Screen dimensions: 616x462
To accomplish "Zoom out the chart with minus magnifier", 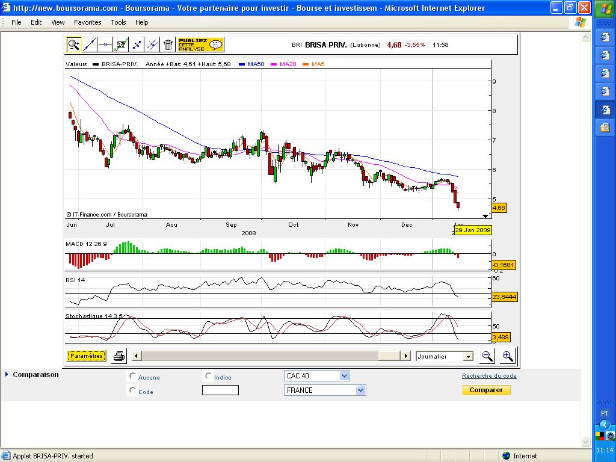I will (x=487, y=356).
